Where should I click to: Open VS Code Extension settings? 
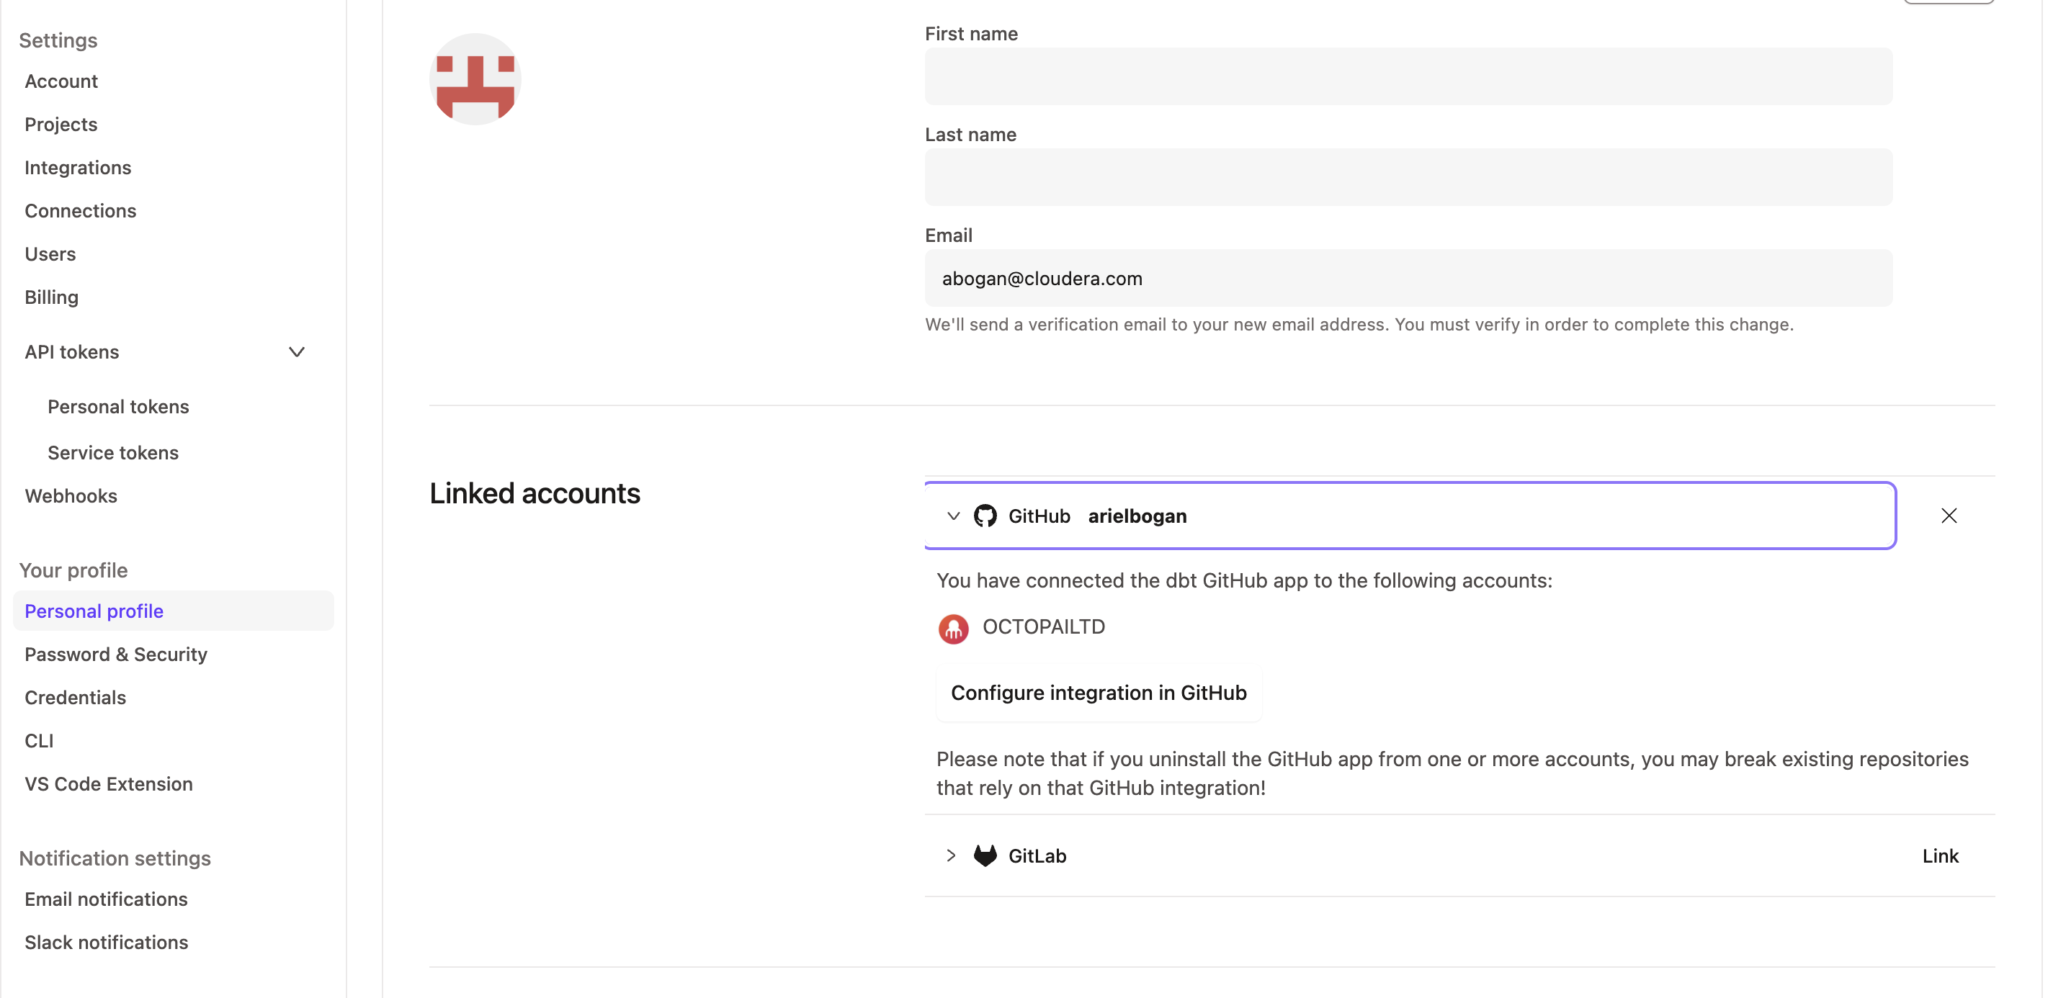tap(108, 784)
